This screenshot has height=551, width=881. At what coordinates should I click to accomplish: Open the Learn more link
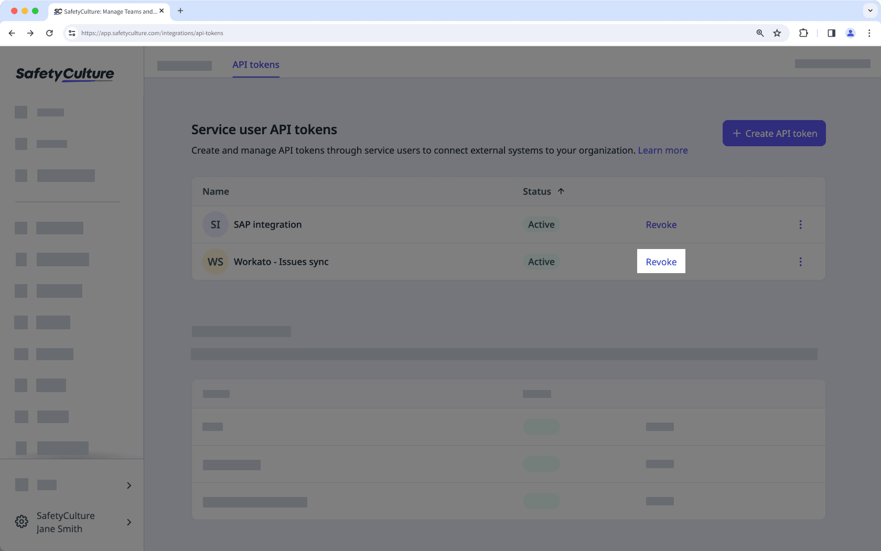tap(662, 150)
